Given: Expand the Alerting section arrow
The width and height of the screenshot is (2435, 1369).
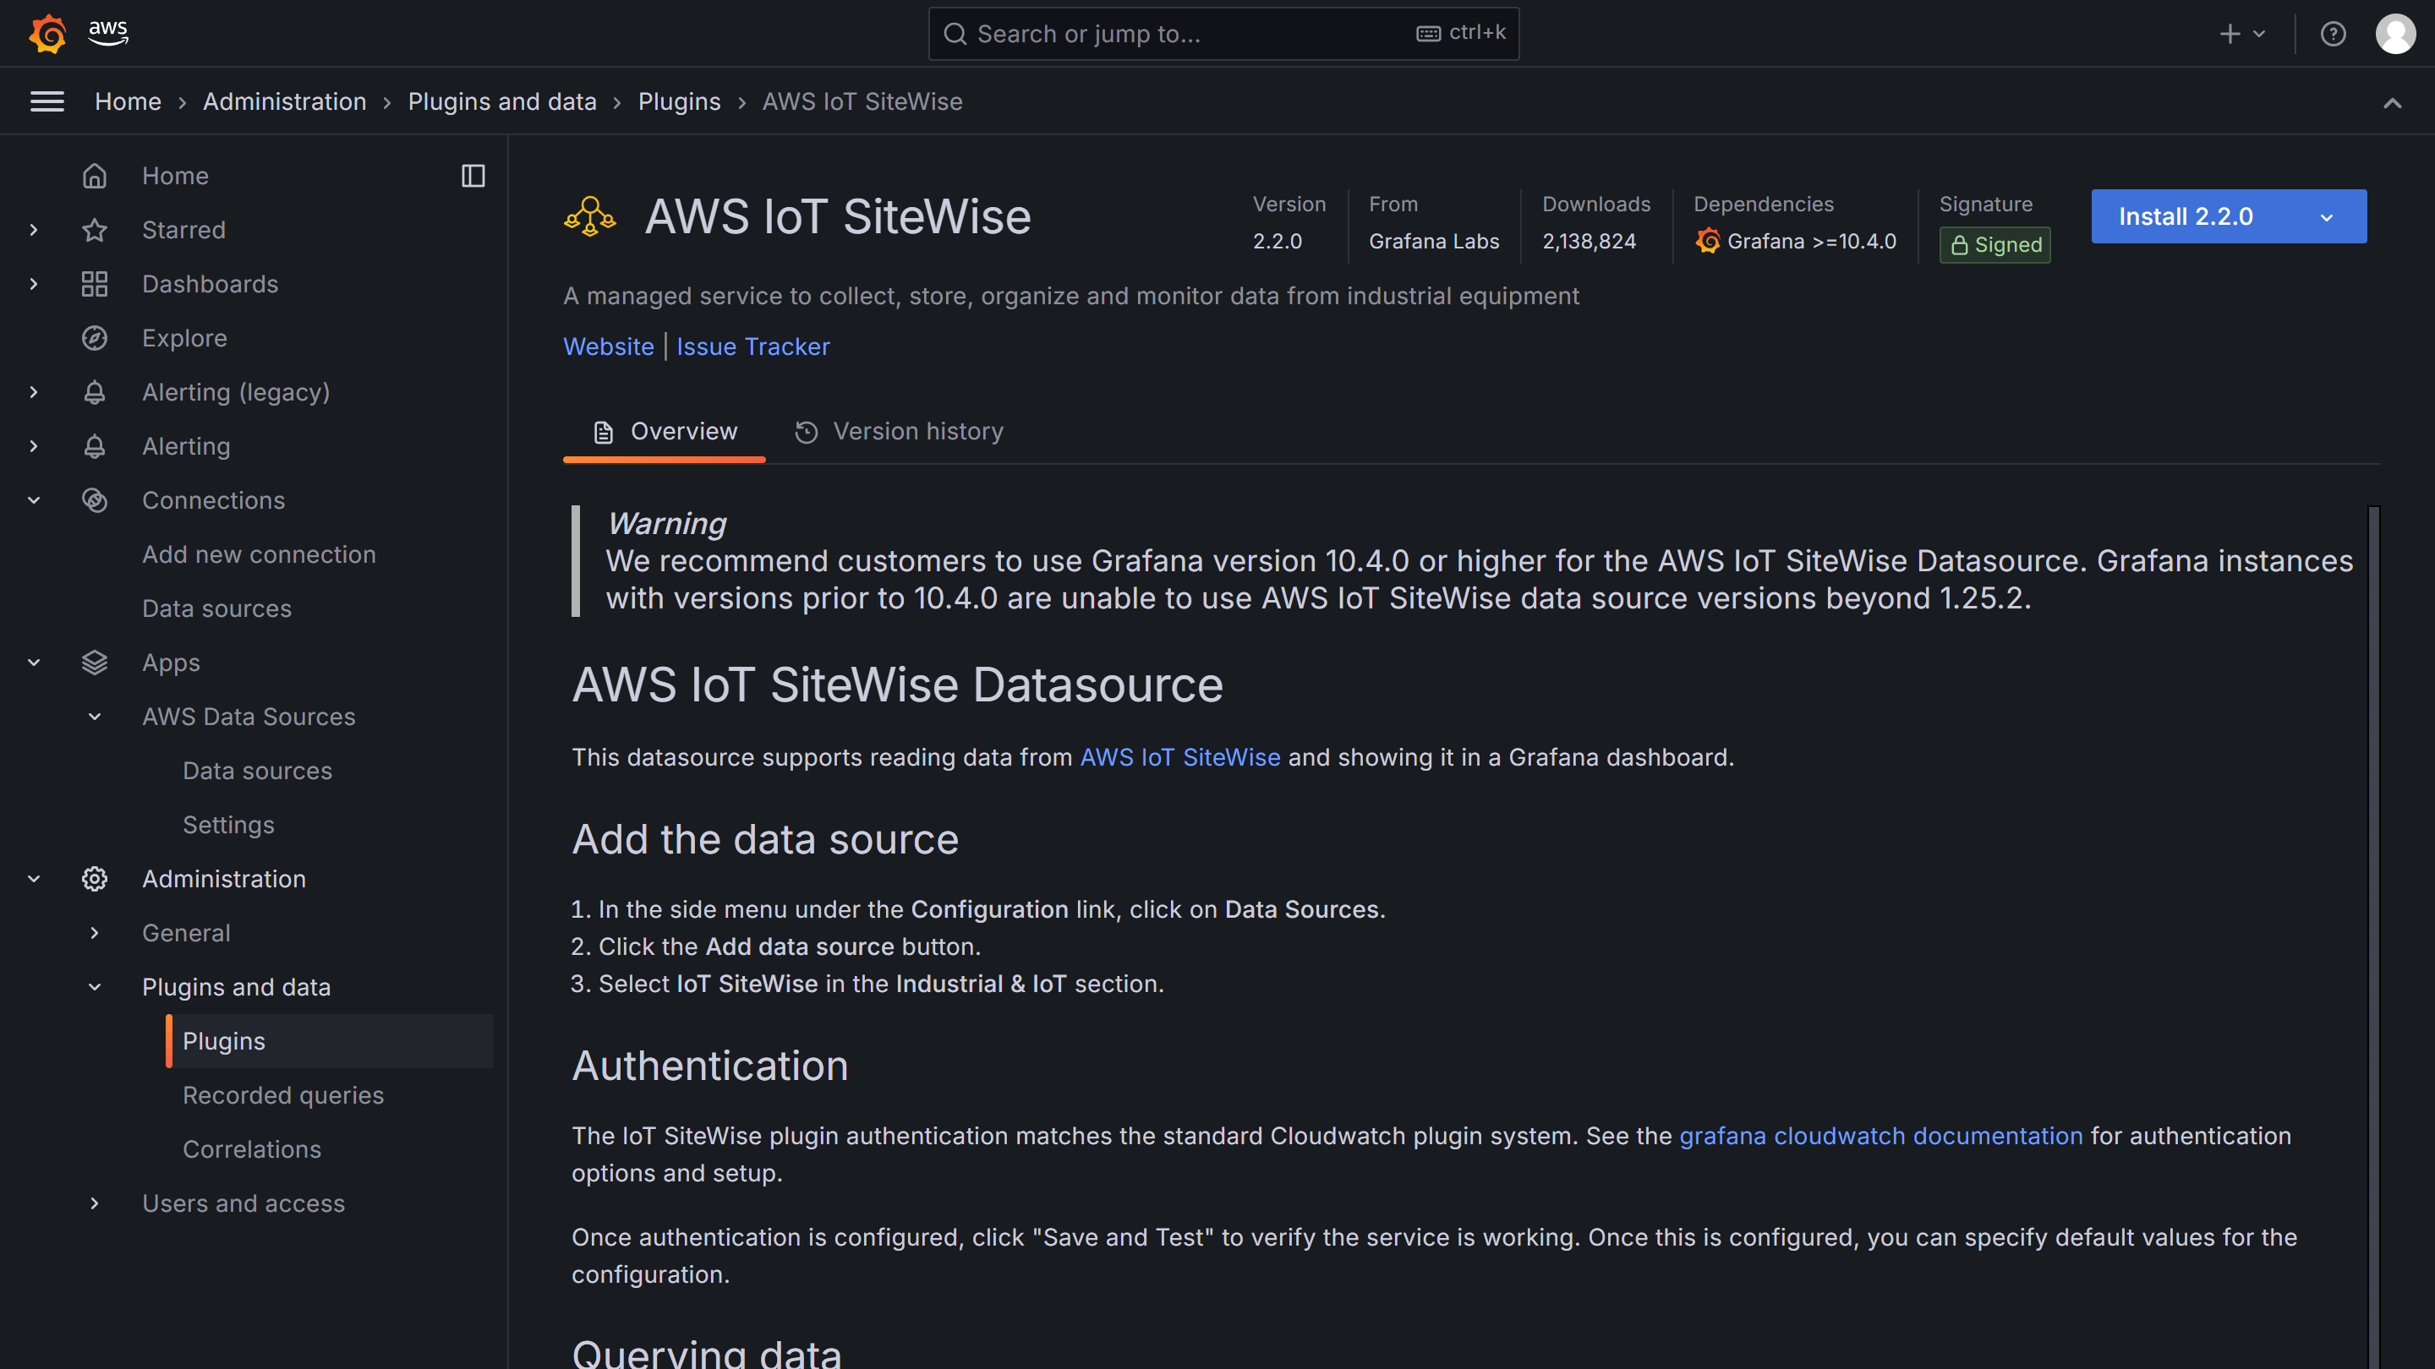Looking at the screenshot, I should [34, 446].
